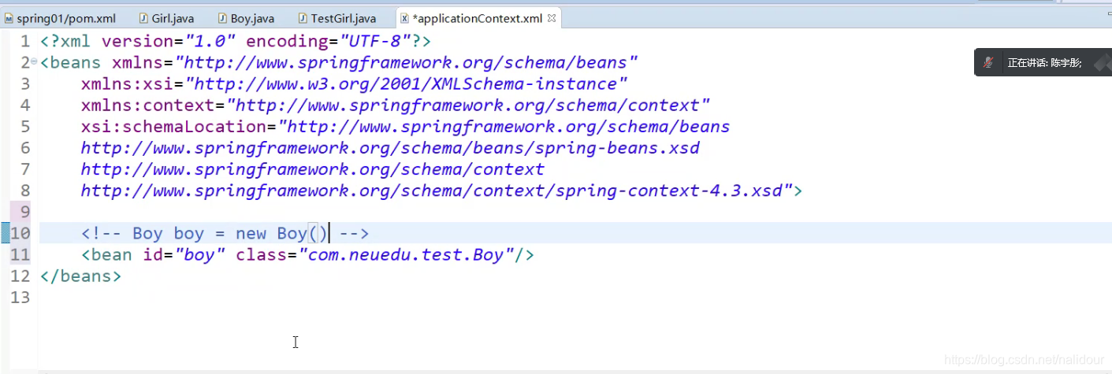Image resolution: width=1112 pixels, height=374 pixels.
Task: Click the xmlns beans namespace URL
Action: tap(407, 62)
